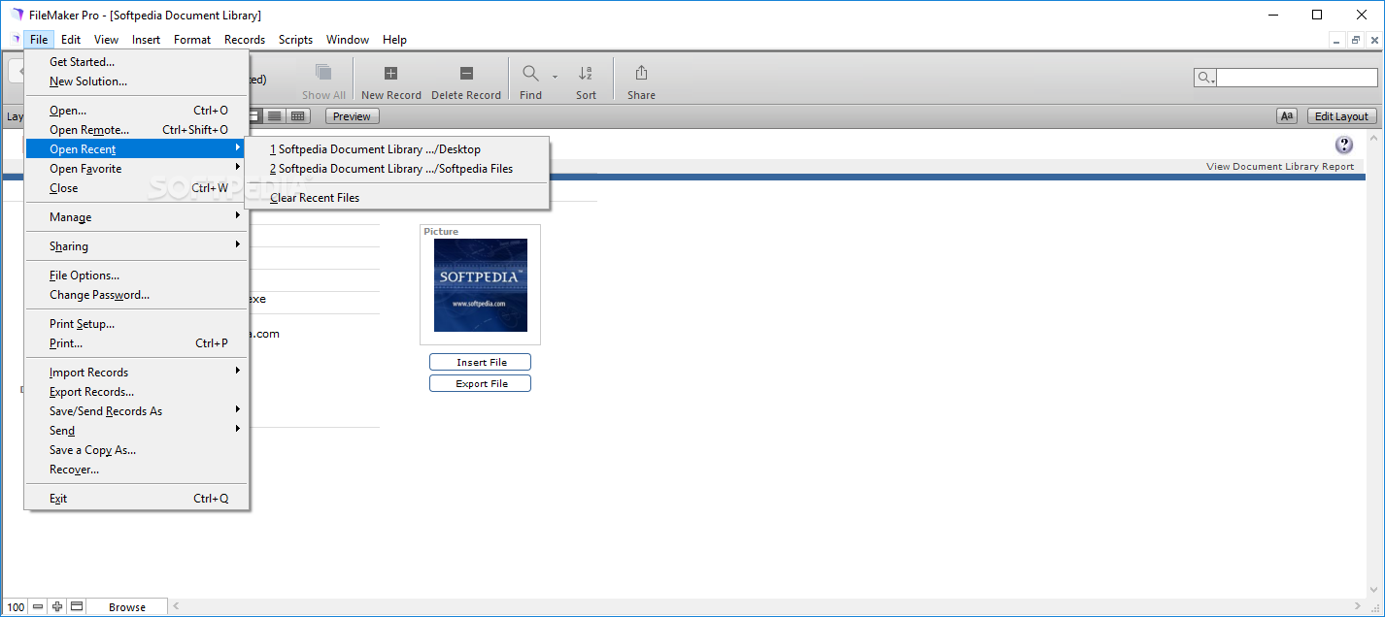The width and height of the screenshot is (1385, 617).
Task: Click FileMaker document icon in menu bar
Action: [14, 40]
